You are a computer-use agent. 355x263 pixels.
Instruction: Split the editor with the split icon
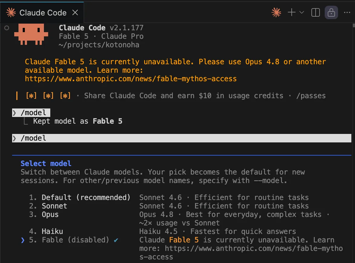coord(315,12)
